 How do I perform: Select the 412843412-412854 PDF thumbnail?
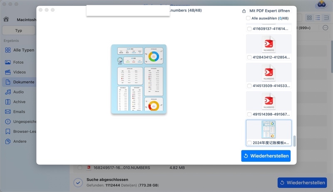click(268, 44)
